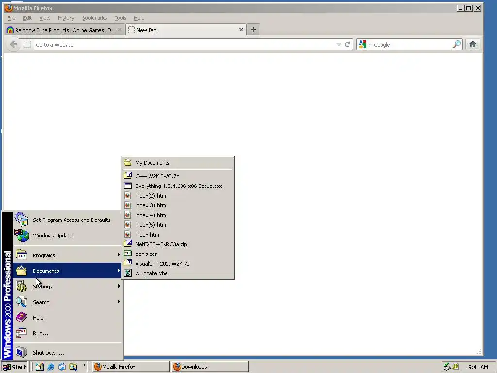Open the Tools menu
The height and width of the screenshot is (373, 497).
(x=120, y=18)
